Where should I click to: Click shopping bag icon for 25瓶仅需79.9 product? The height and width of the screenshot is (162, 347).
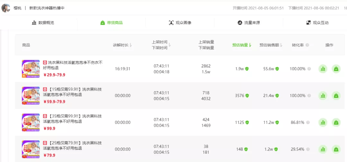click(x=336, y=149)
